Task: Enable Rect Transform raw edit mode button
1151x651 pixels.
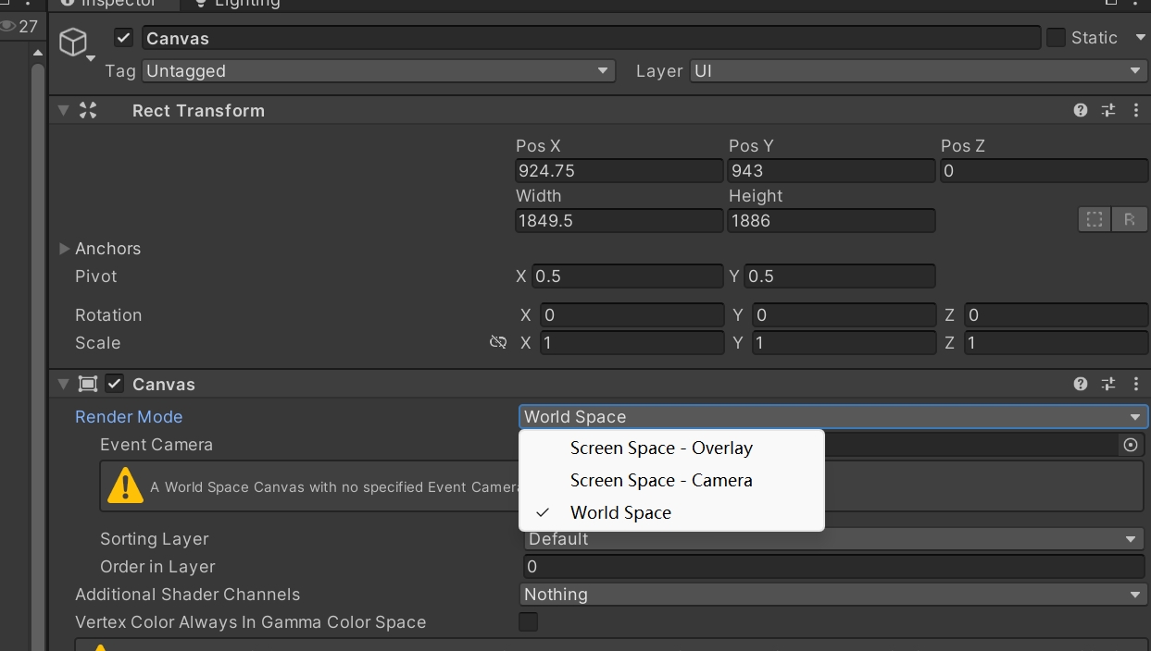Action: coord(1130,220)
